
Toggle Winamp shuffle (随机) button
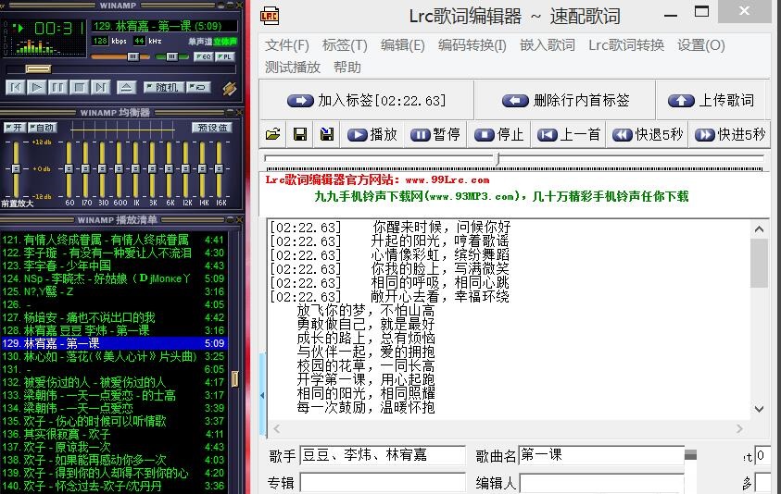[164, 87]
